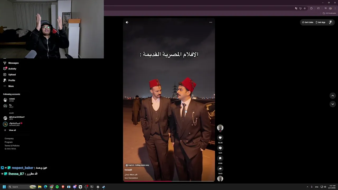Click chat username respect_baker
The height and width of the screenshot is (190, 338).
[22, 168]
